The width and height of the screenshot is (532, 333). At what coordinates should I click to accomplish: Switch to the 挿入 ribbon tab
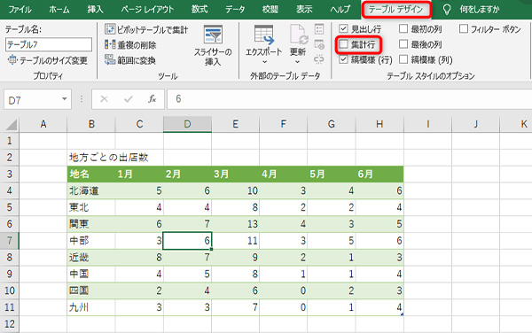coord(95,9)
